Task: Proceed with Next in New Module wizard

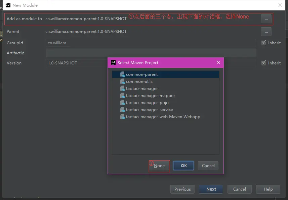Action: (x=211, y=189)
